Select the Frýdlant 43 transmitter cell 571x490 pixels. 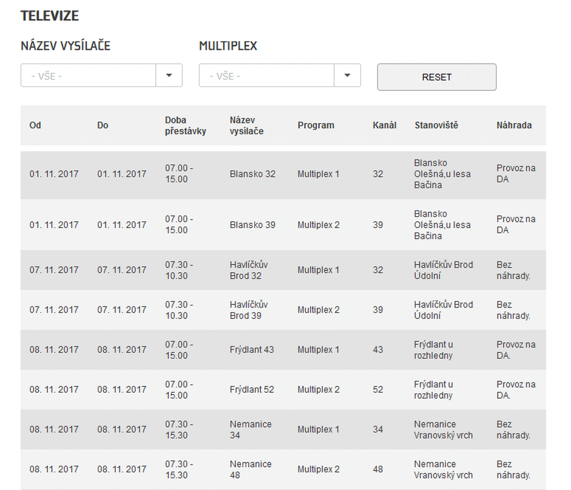pos(252,349)
